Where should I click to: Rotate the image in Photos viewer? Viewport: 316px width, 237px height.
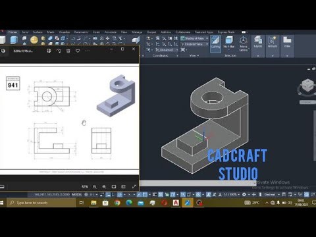(59, 51)
